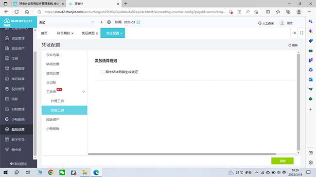This screenshot has height=177, width=316.
Task: Open 畅会员 in the left sidebar
Action: click(x=16, y=150)
